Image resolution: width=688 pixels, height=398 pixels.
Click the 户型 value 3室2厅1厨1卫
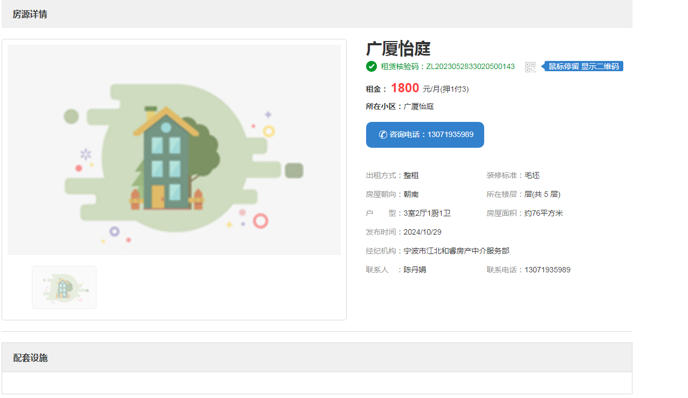(427, 213)
